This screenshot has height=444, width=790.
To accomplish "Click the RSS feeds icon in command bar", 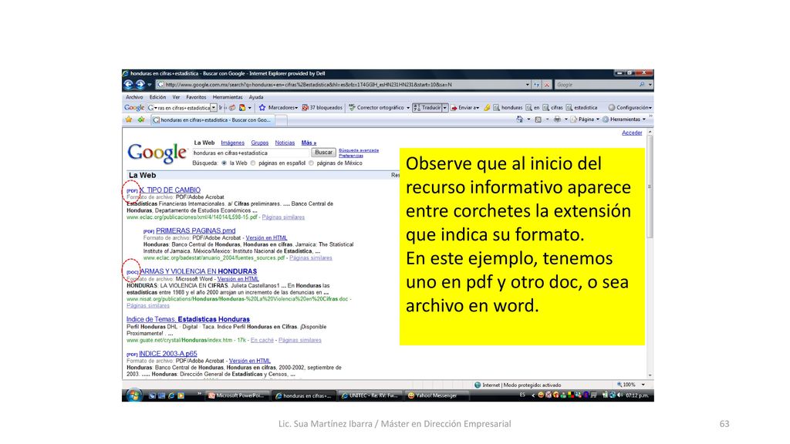I will click(x=538, y=119).
